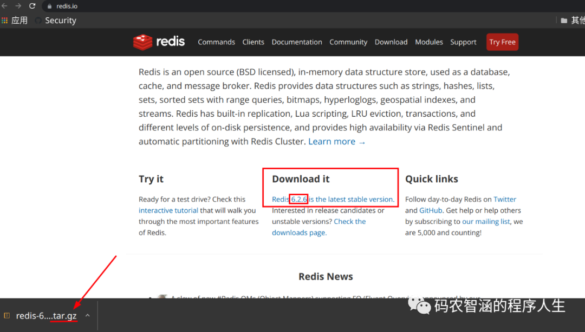Expand the download item options chevron

(x=87, y=316)
